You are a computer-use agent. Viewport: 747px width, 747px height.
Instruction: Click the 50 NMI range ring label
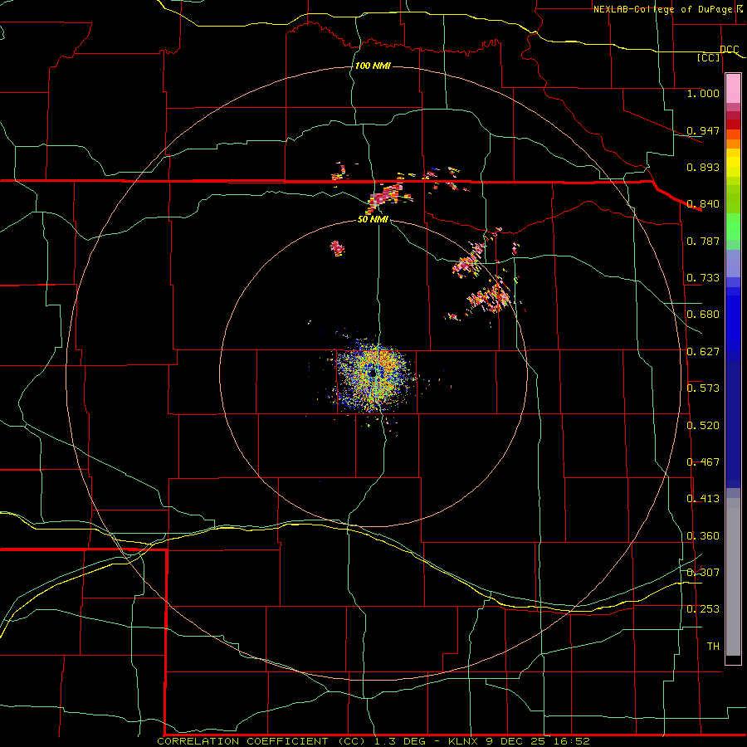tap(373, 219)
